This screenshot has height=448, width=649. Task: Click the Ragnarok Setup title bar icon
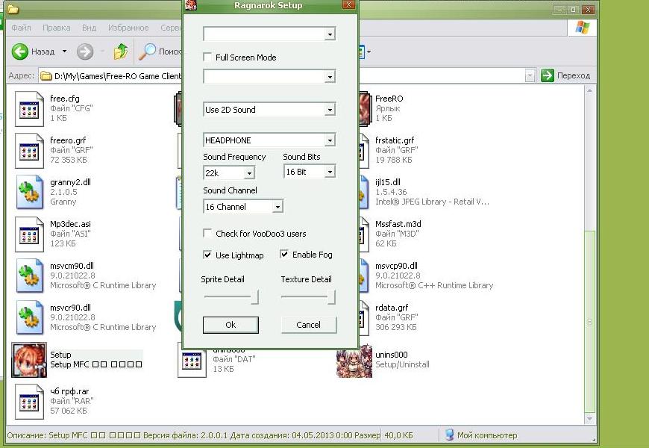click(191, 5)
